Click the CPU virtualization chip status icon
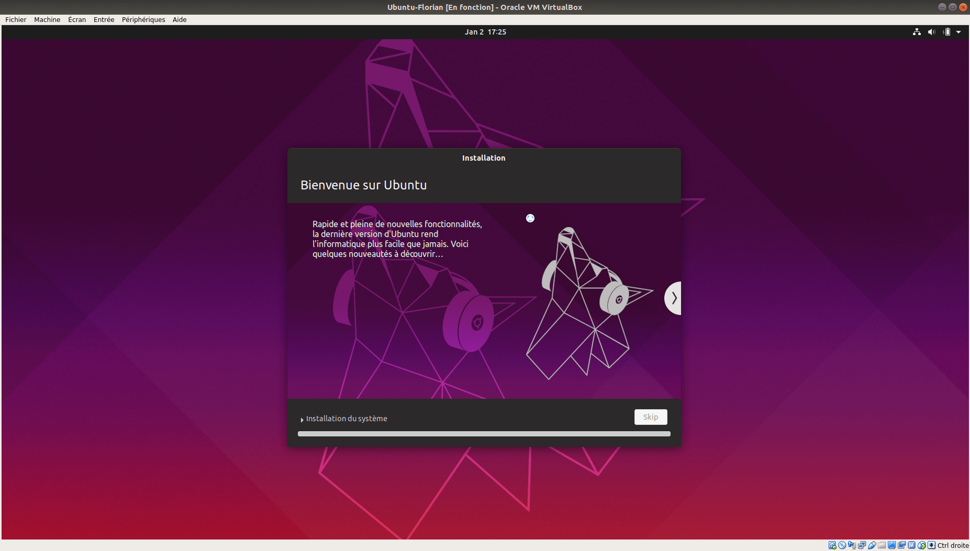 pyautogui.click(x=912, y=545)
